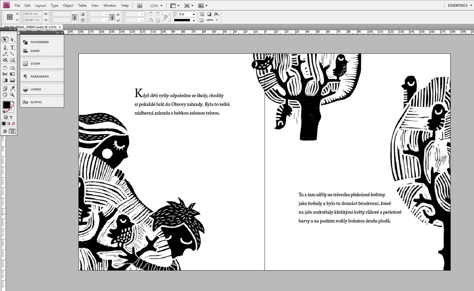Swap fill and stroke colors
474x291 pixels.
(x=13, y=102)
